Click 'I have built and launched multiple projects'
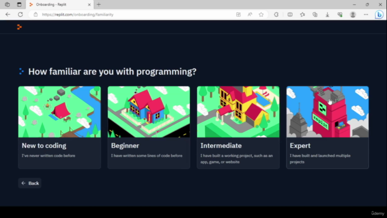This screenshot has height=218, width=387. pos(320,159)
